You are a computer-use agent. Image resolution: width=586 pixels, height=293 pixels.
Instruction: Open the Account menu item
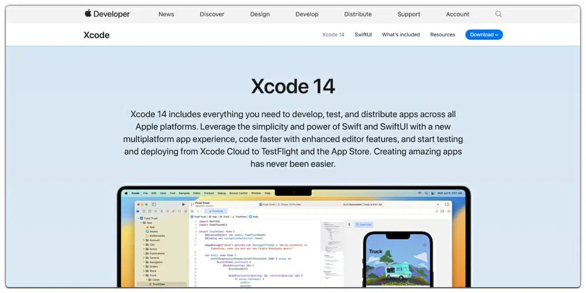tap(458, 14)
